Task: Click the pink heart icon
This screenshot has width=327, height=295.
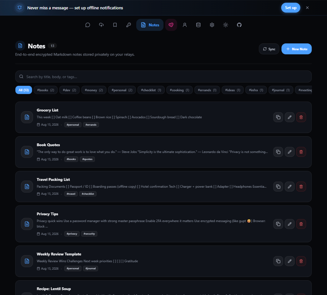Action: point(171,25)
